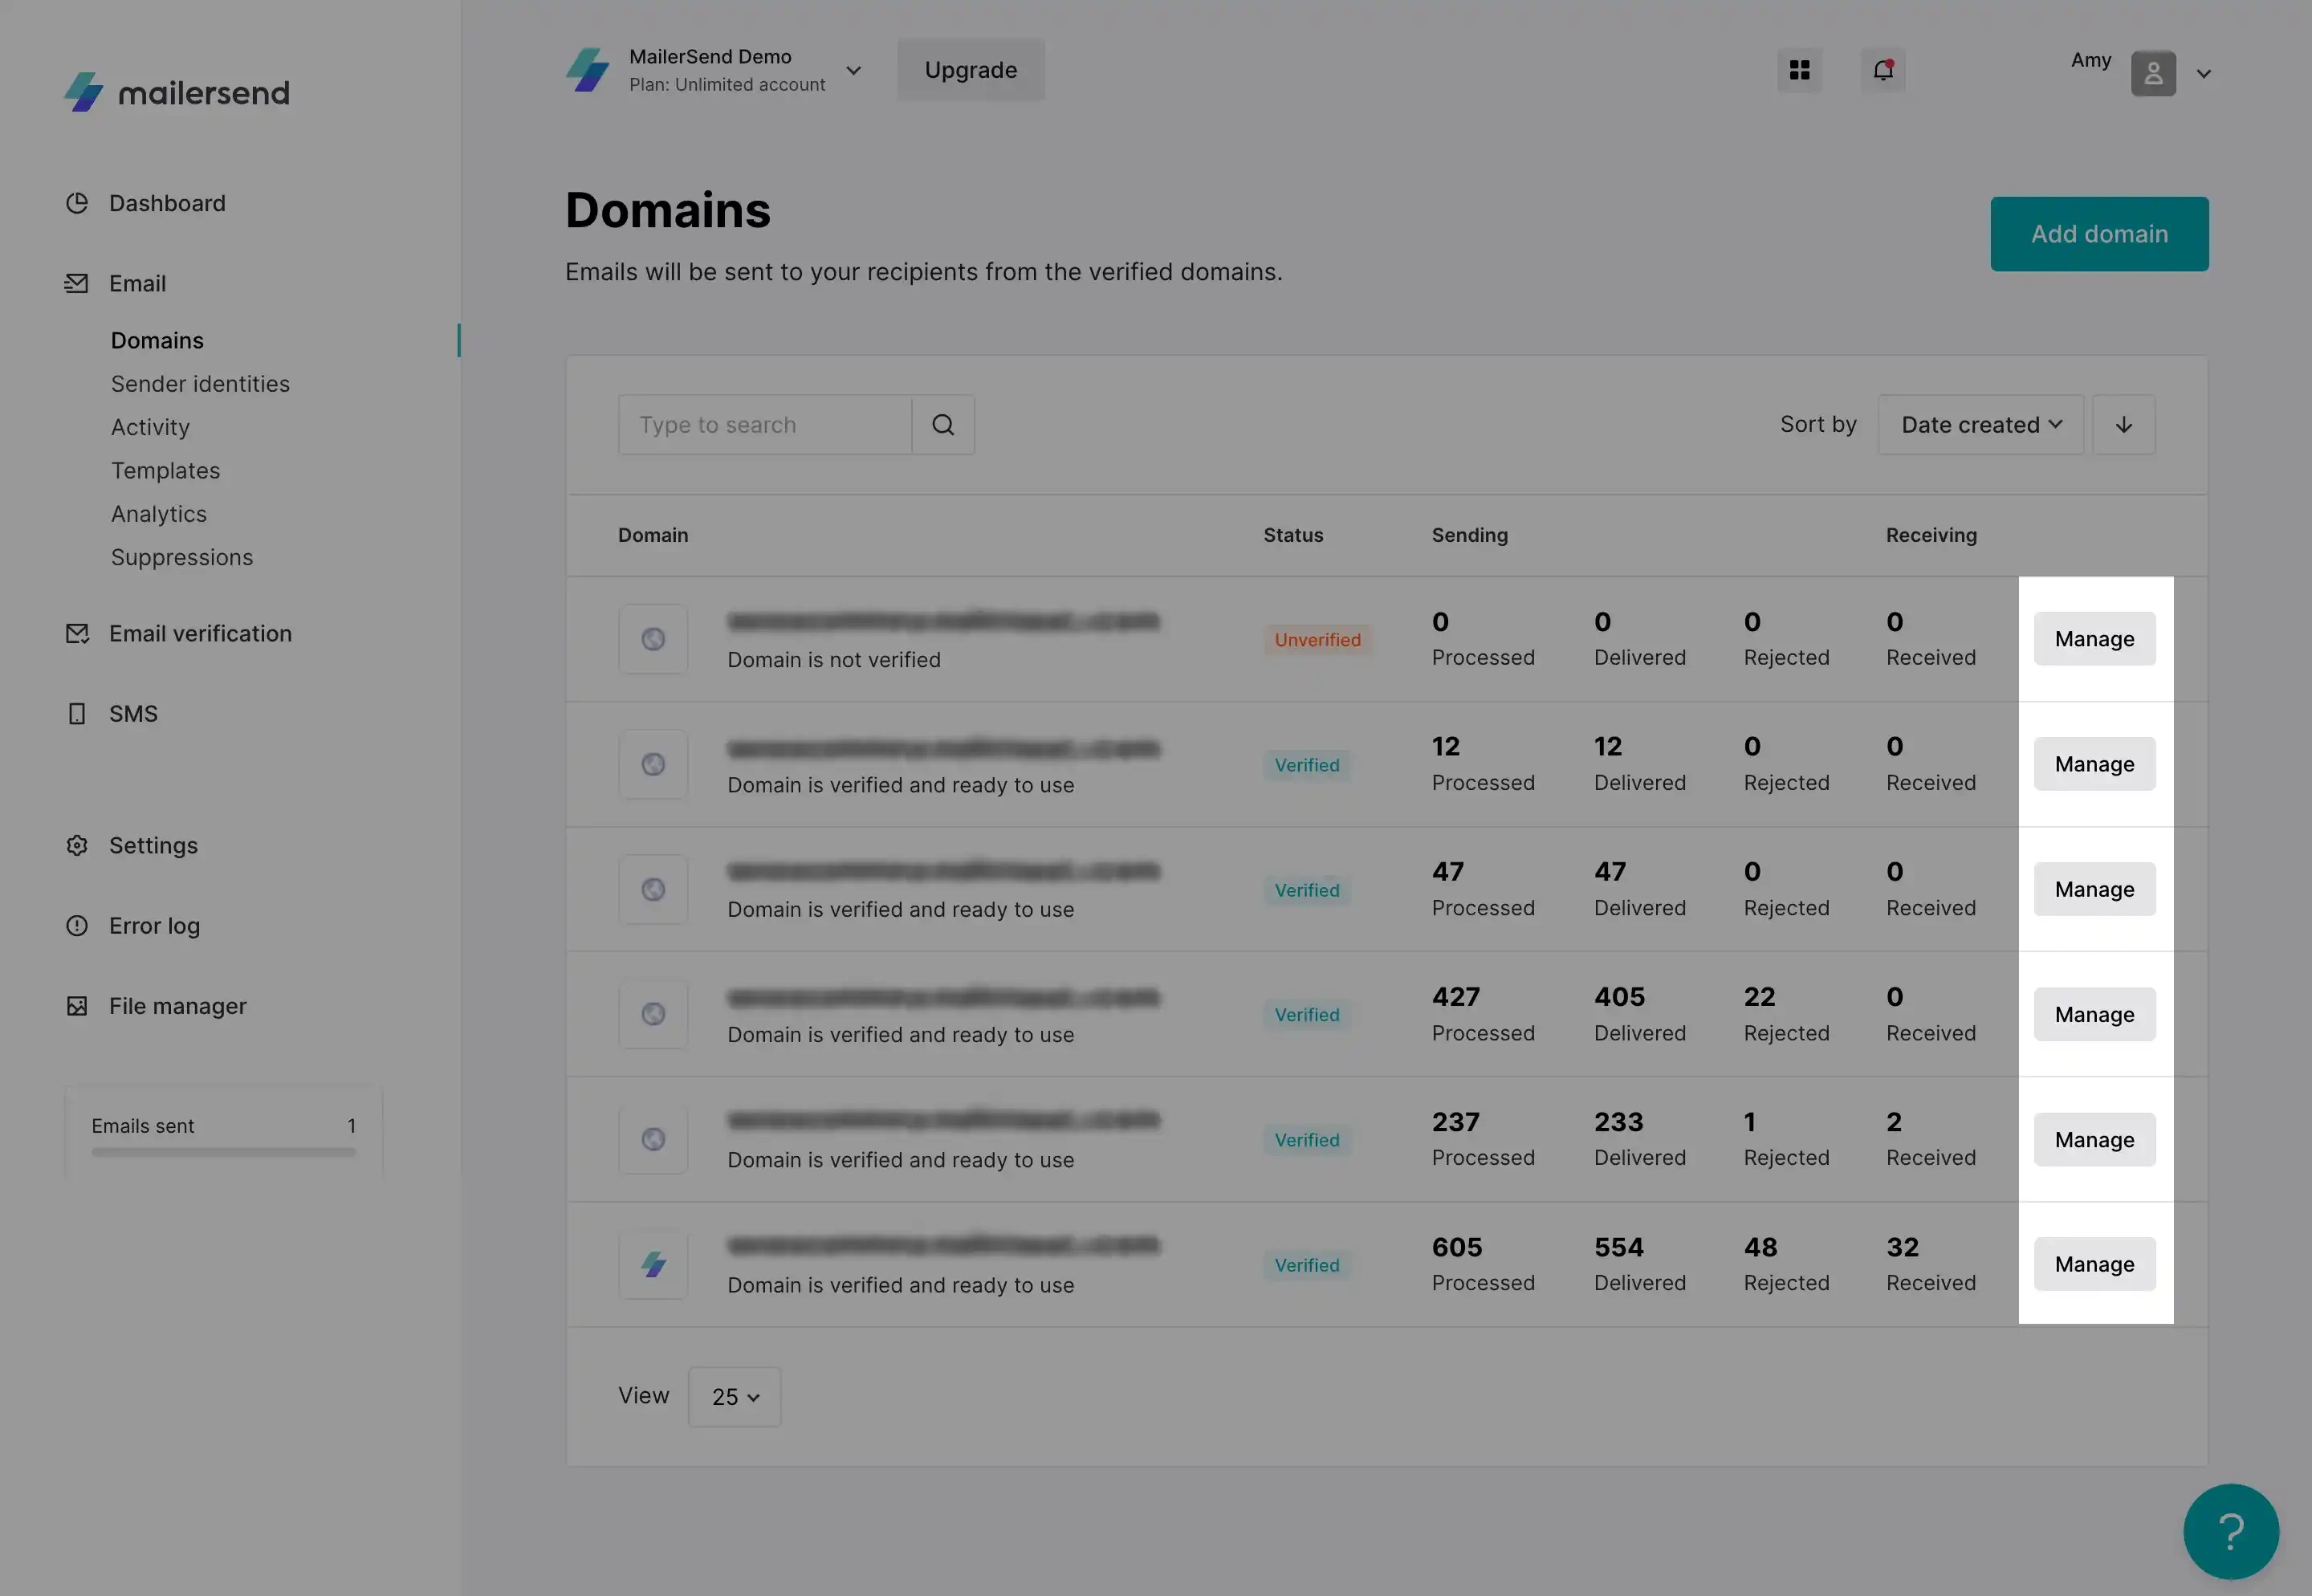The width and height of the screenshot is (2312, 1596).
Task: Toggle sort direction arrow
Action: [x=2123, y=425]
